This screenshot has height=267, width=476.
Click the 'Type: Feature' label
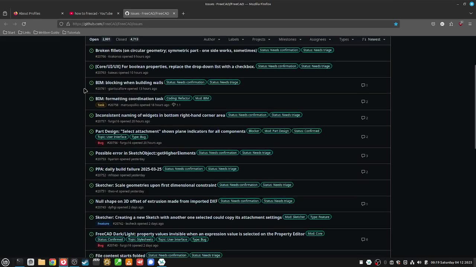(x=320, y=217)
